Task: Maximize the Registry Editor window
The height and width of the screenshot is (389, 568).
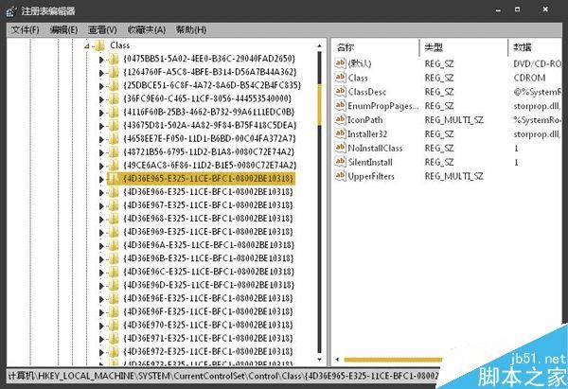Action: (517, 9)
